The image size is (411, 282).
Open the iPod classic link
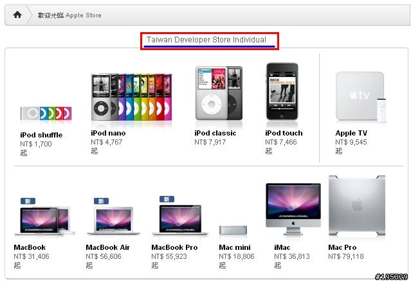pyautogui.click(x=215, y=133)
